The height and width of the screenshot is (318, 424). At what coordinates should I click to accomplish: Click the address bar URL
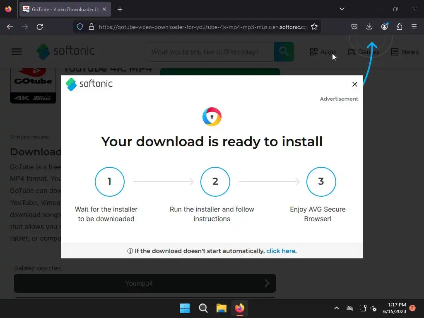[x=202, y=27]
